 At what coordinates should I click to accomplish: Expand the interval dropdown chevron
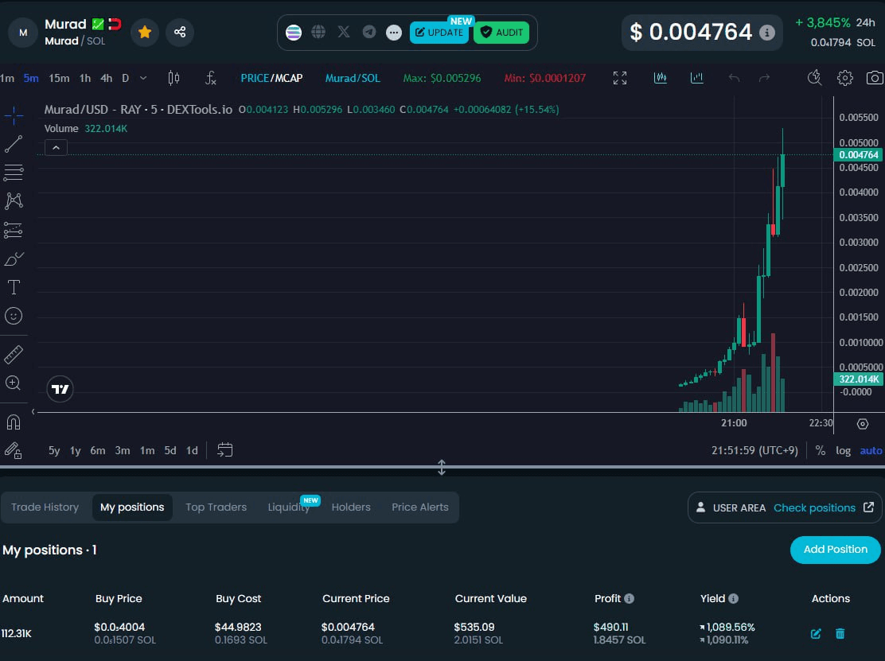143,79
